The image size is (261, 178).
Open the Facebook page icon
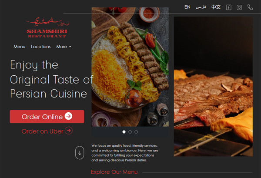coord(228,7)
